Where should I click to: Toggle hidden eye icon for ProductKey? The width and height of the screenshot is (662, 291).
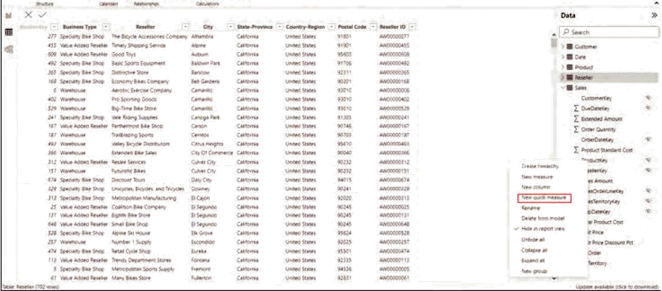click(648, 160)
